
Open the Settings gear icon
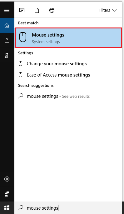(x=7, y=179)
